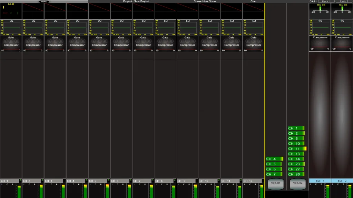Select CH 38 in the VCA 02 list
This screenshot has width=353, height=198.
point(296,174)
